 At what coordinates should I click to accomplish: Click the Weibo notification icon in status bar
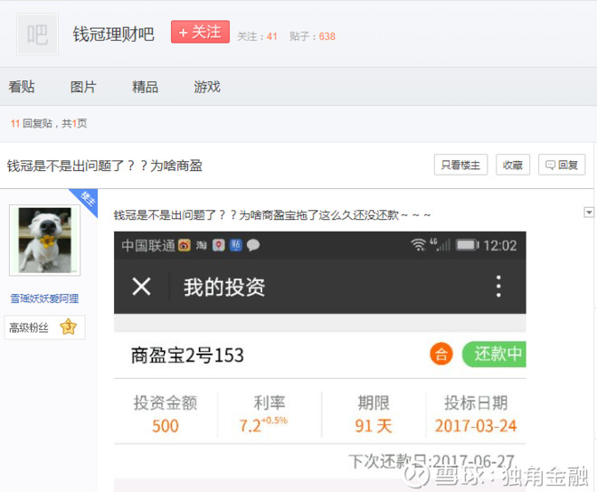click(x=185, y=245)
